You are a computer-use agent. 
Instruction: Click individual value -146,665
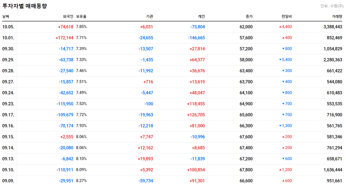196,38
